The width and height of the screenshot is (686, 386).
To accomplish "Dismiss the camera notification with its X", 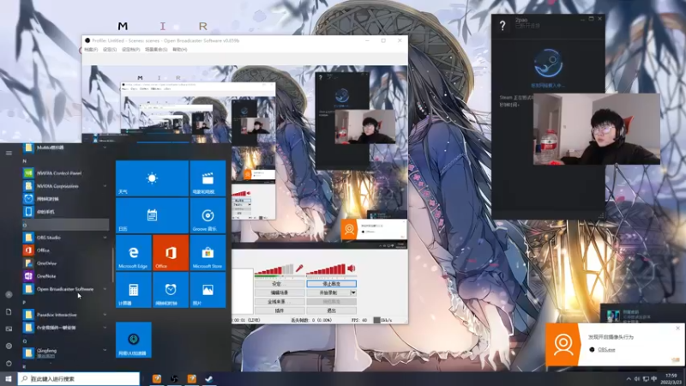I will click(x=677, y=329).
